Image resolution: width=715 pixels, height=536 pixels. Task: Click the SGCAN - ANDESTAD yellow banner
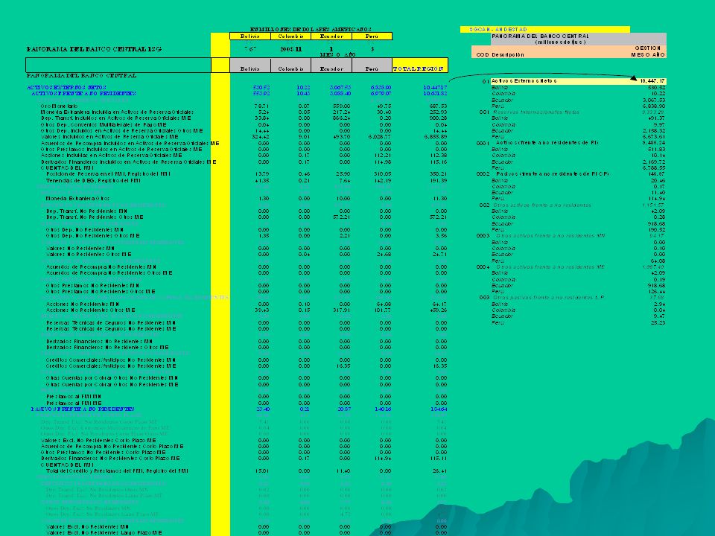coord(545,29)
